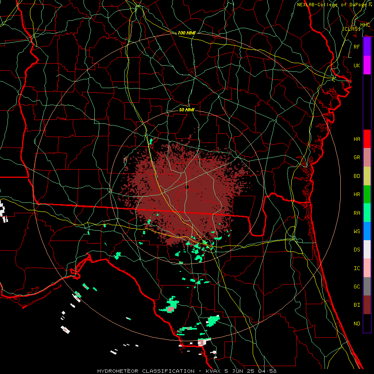Click the [CLAS] units label
Screen dimensions: 374x374
(x=351, y=29)
